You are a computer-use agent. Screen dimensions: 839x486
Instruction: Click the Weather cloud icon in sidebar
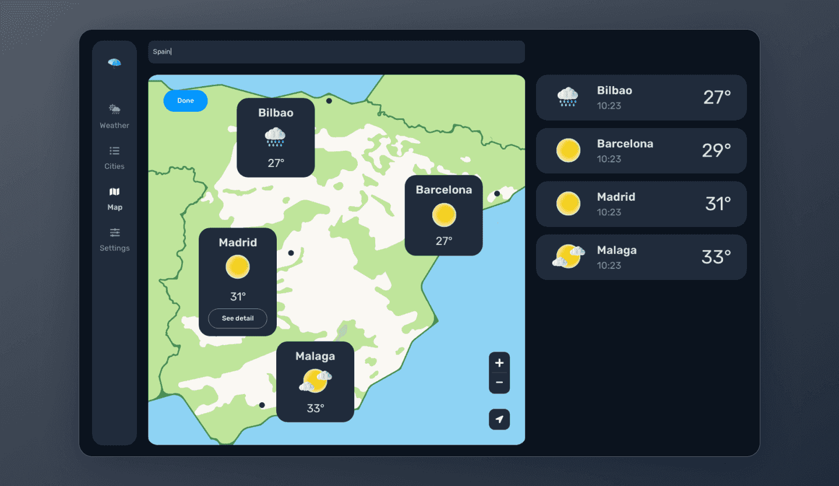pyautogui.click(x=114, y=109)
